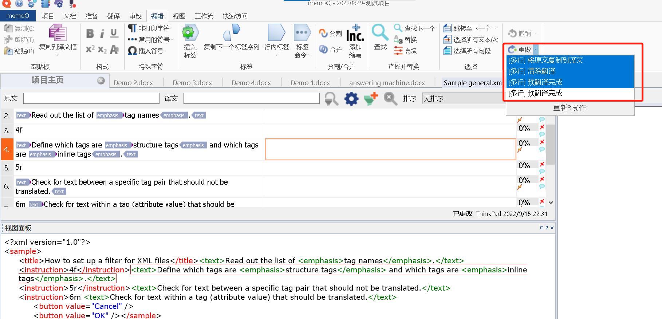
Task: Click the Paste (粘贴) icon
Action: click(8, 51)
